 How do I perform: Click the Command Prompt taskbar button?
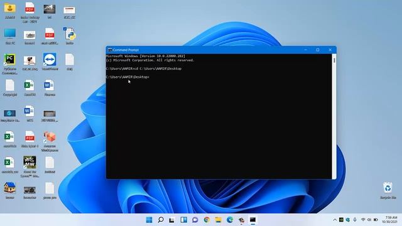[253, 220]
